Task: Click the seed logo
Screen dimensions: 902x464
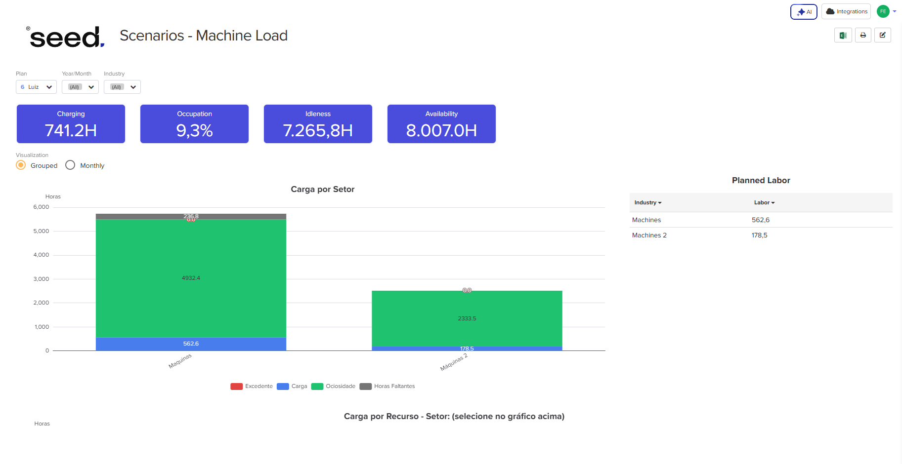Action: click(66, 37)
